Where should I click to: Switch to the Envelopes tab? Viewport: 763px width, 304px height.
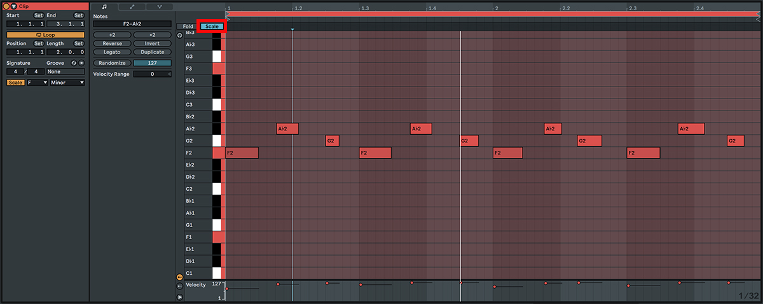click(132, 6)
